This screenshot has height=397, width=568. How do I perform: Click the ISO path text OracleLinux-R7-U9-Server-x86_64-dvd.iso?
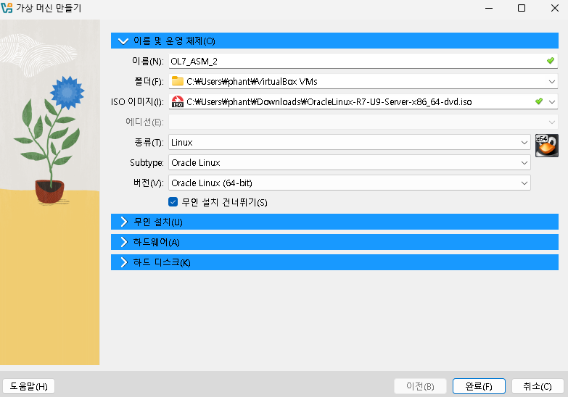click(x=390, y=101)
